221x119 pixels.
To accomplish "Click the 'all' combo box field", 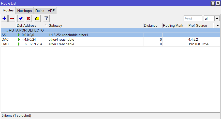I will (x=209, y=18).
